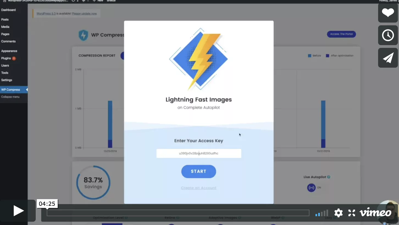
Task: Click the After optimization legend swatch
Action: click(x=328, y=56)
